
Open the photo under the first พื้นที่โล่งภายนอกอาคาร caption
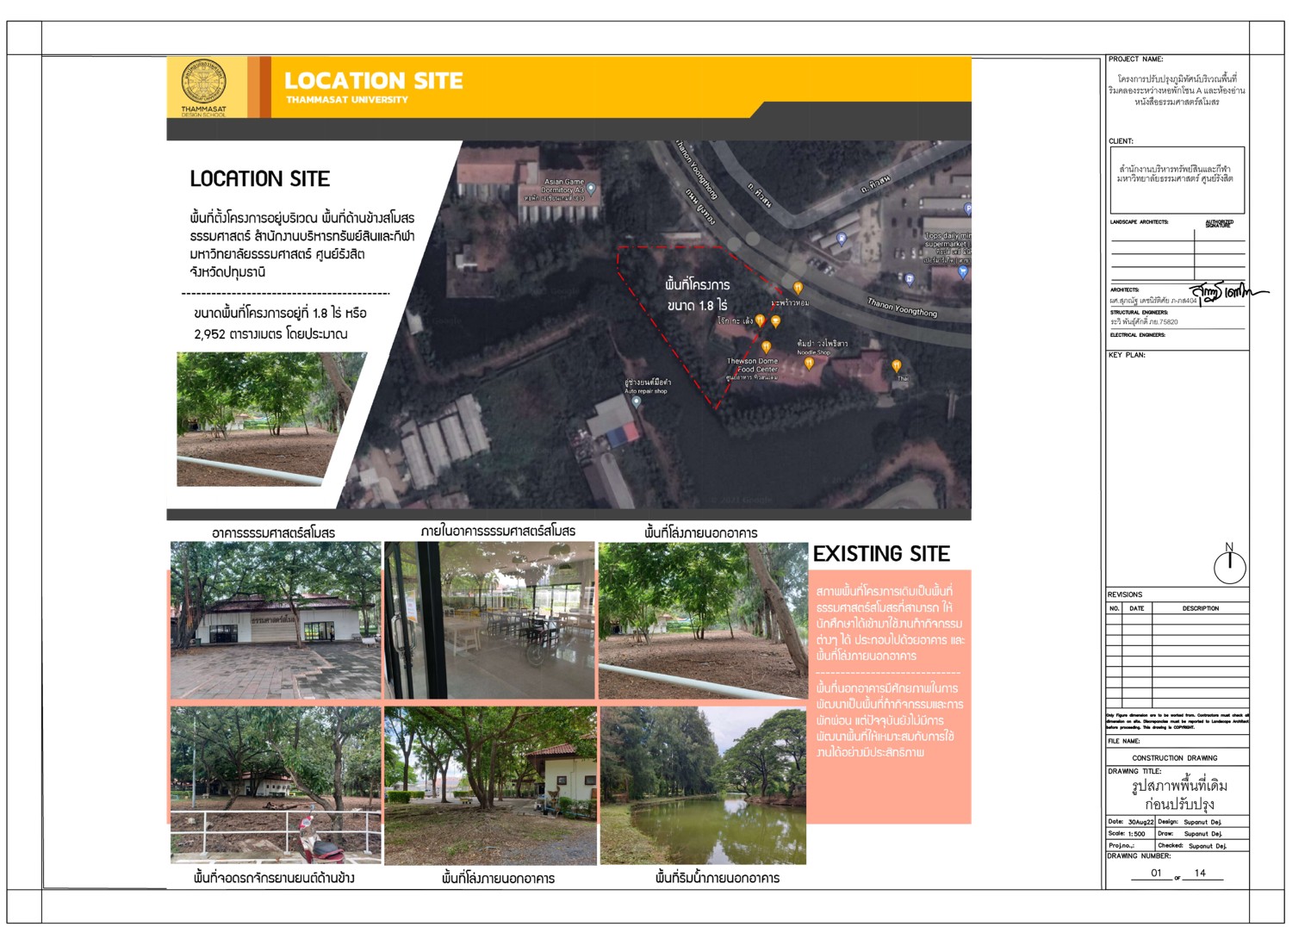point(703,620)
